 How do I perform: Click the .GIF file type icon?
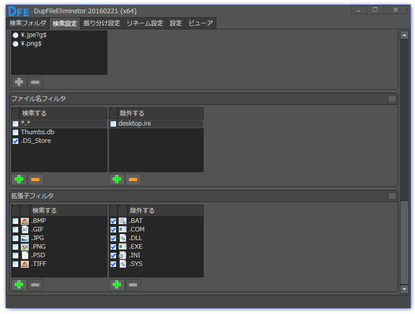25,229
